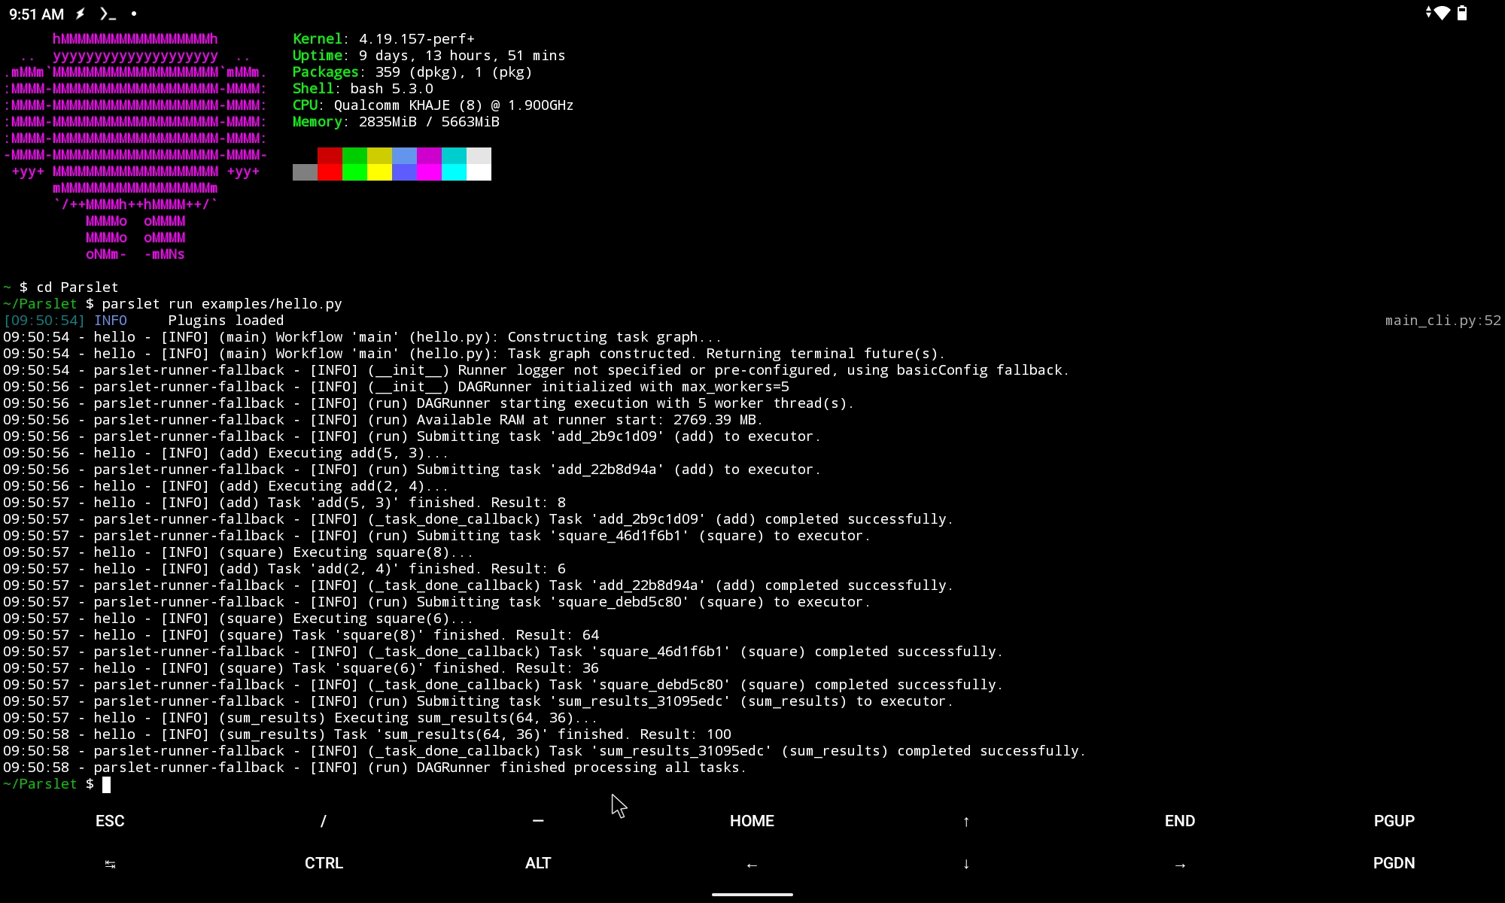Tap the up arrow key

point(966,821)
